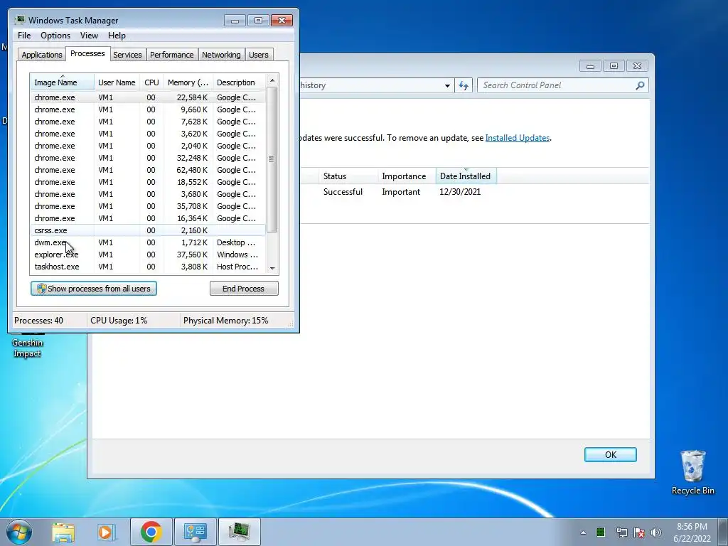The height and width of the screenshot is (546, 728).
Task: Select the Recycle Bin desktop icon
Action: (x=692, y=472)
